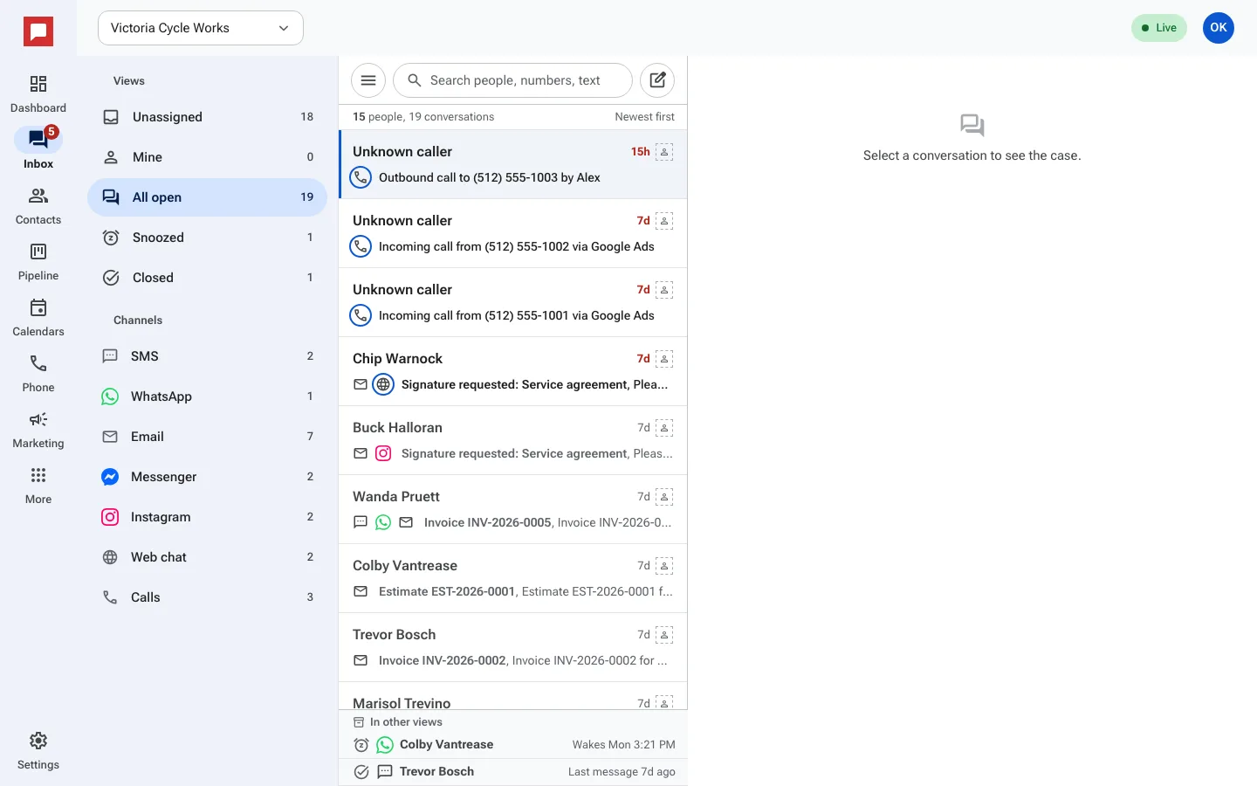Show More apps in the sidebar

tap(38, 486)
